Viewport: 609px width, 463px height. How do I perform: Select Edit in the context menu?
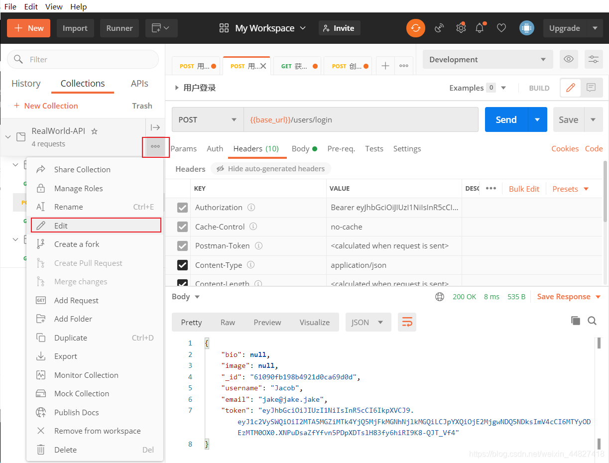pos(96,226)
